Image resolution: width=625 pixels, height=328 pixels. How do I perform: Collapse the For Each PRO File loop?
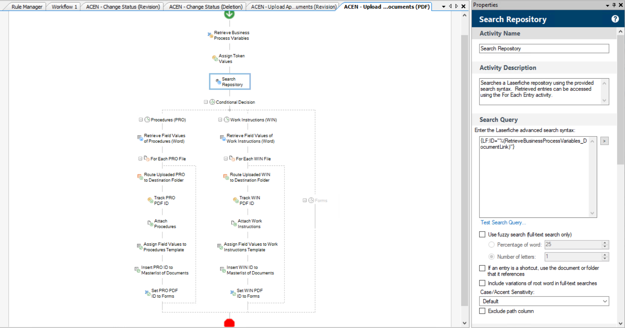[x=140, y=158]
